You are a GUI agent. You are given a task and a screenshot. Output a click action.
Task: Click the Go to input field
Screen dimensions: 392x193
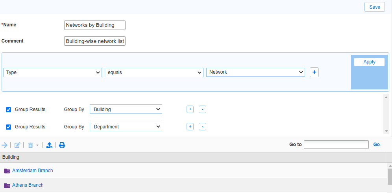click(336, 145)
